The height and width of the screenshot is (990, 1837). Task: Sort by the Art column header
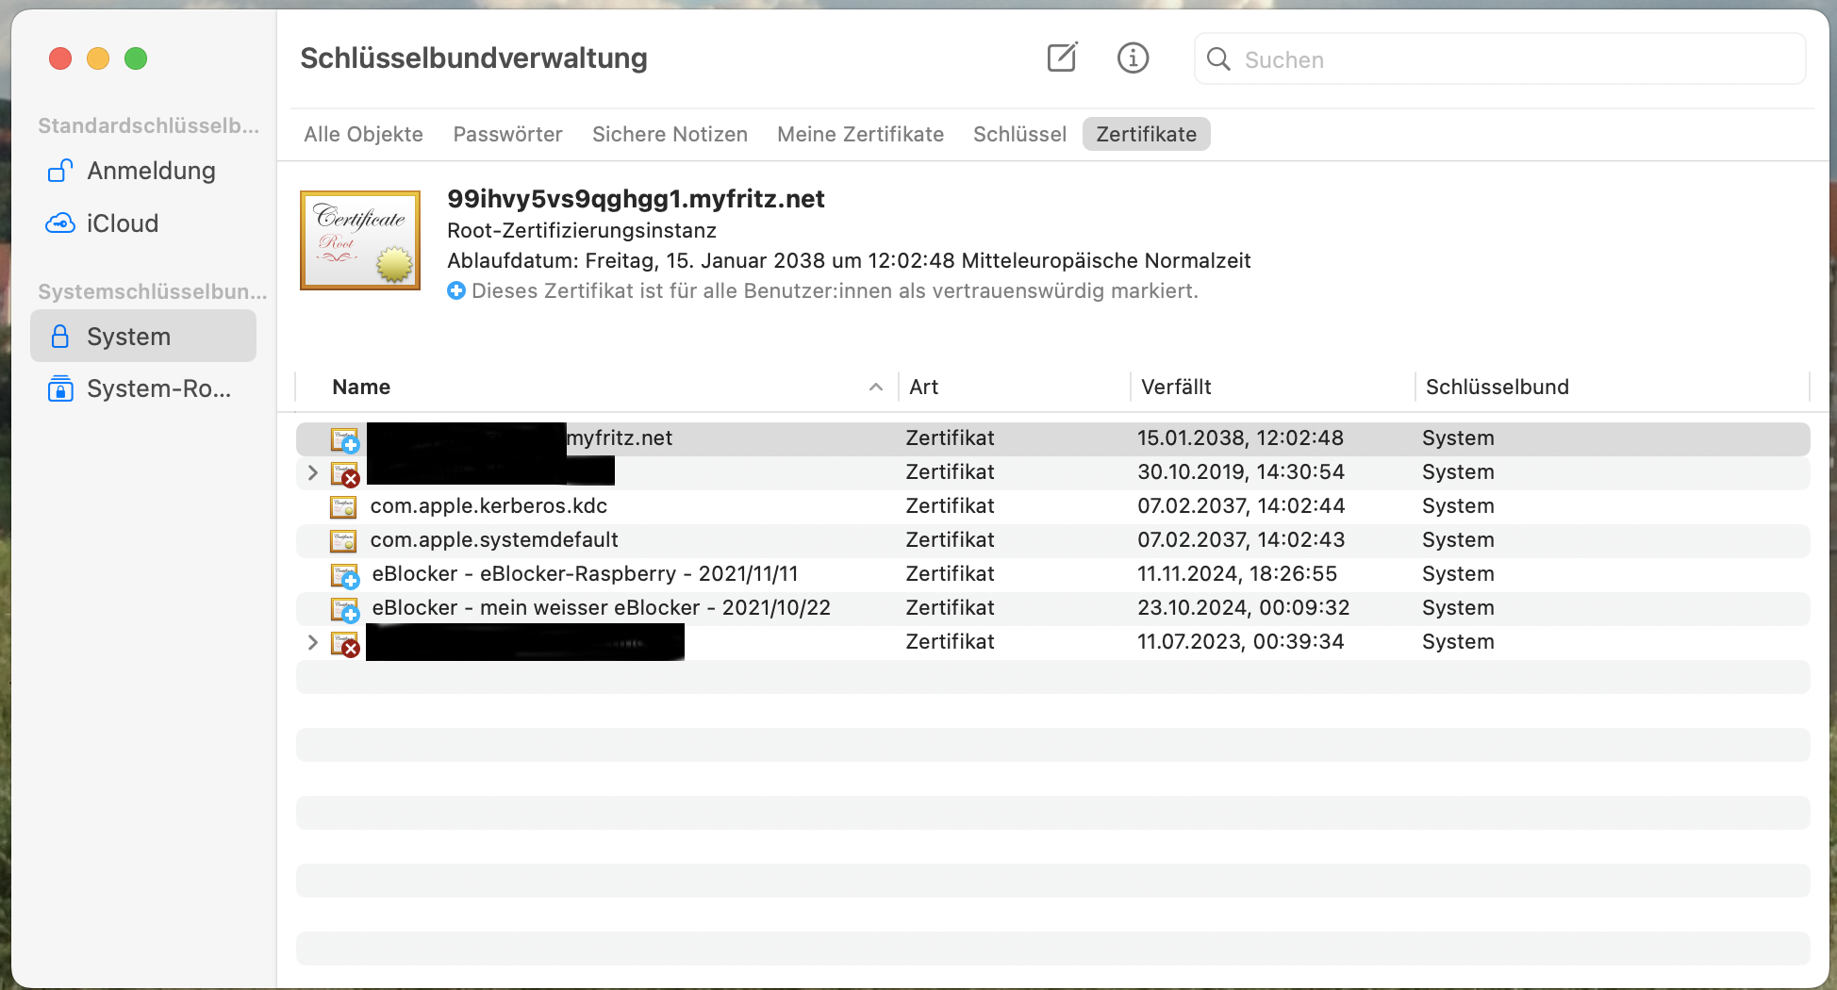point(923,387)
